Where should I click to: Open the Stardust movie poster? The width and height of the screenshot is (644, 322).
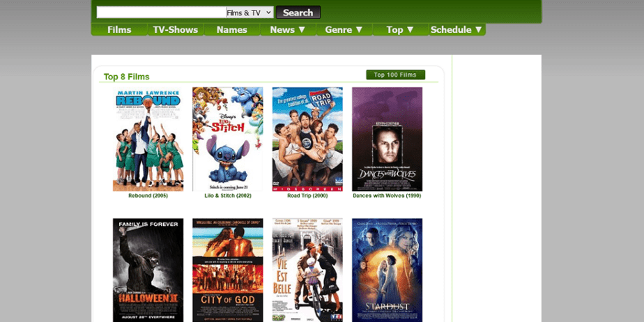click(388, 270)
